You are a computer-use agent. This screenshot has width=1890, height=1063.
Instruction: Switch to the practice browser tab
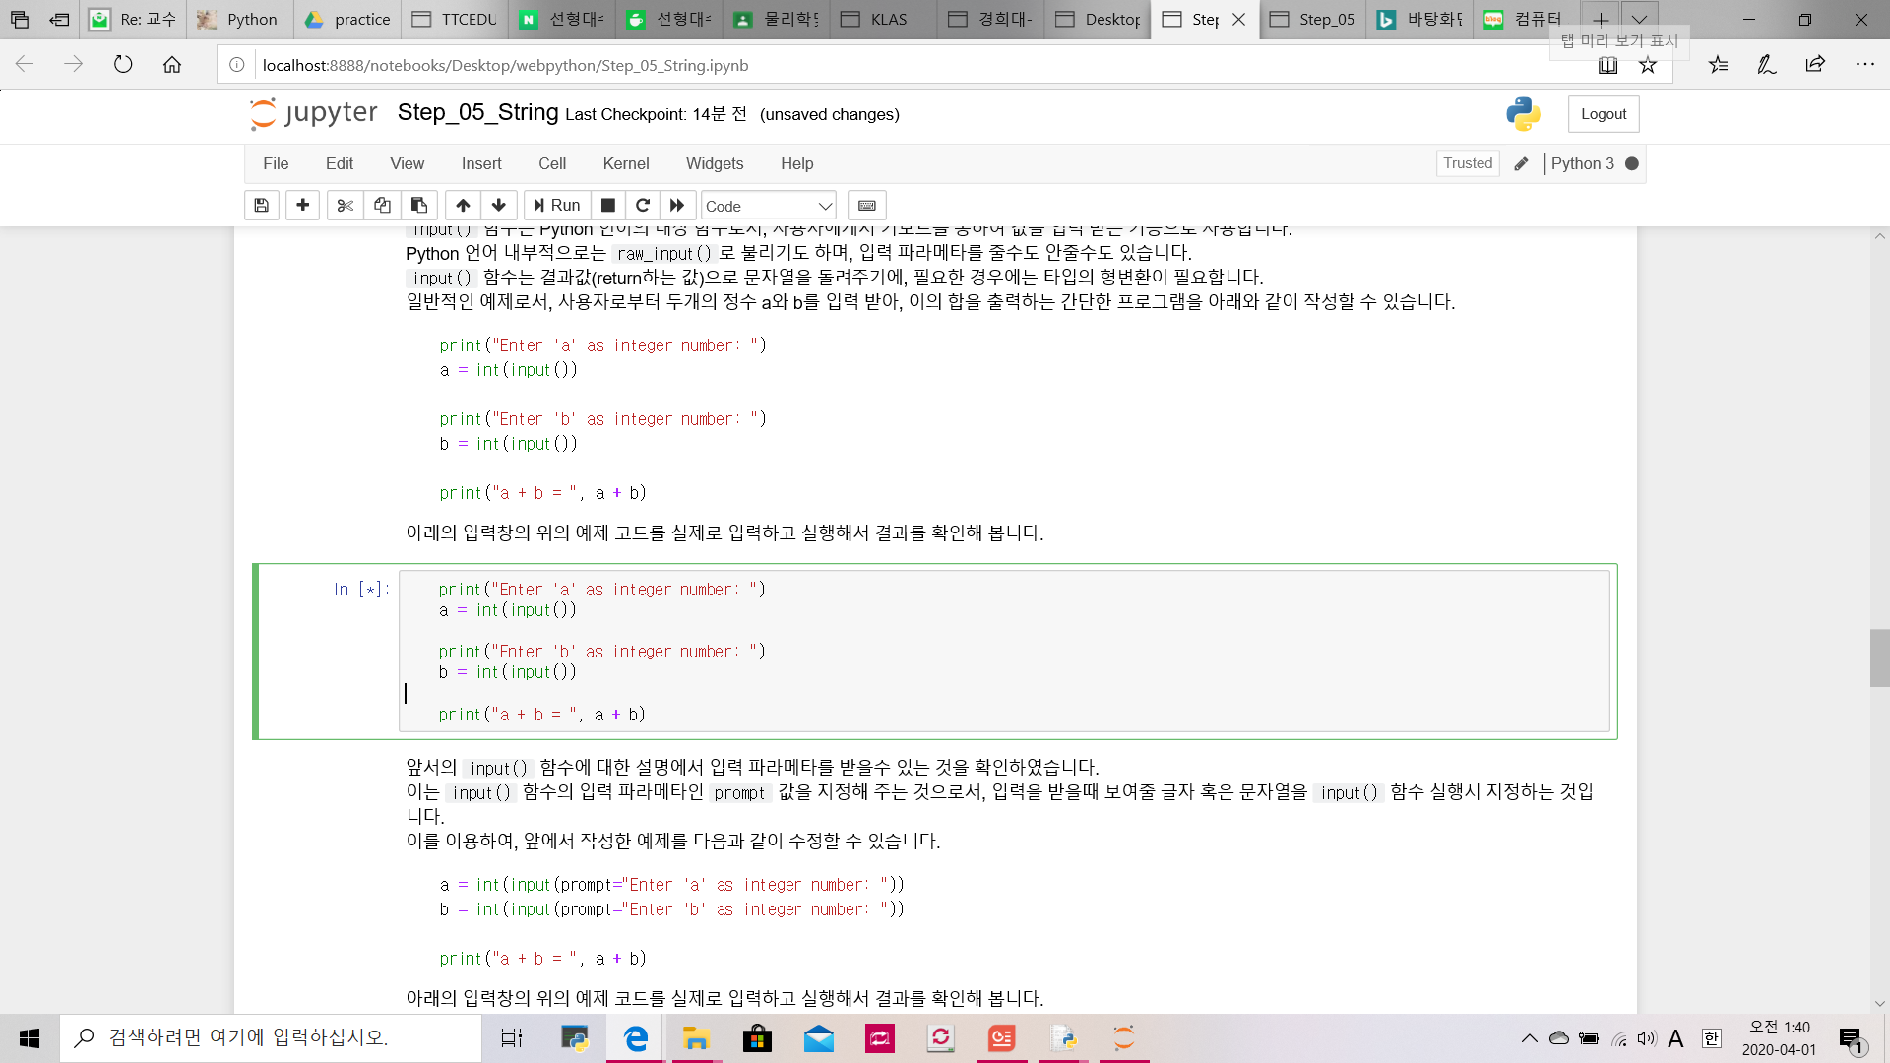coord(347,20)
